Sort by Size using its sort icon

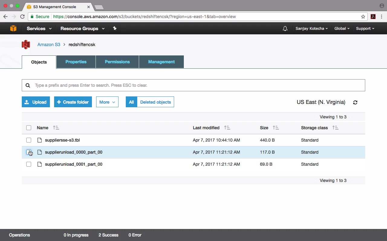click(x=276, y=128)
